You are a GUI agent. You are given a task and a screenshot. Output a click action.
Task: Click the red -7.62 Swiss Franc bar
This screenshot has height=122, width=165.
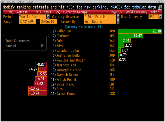click(40, 84)
